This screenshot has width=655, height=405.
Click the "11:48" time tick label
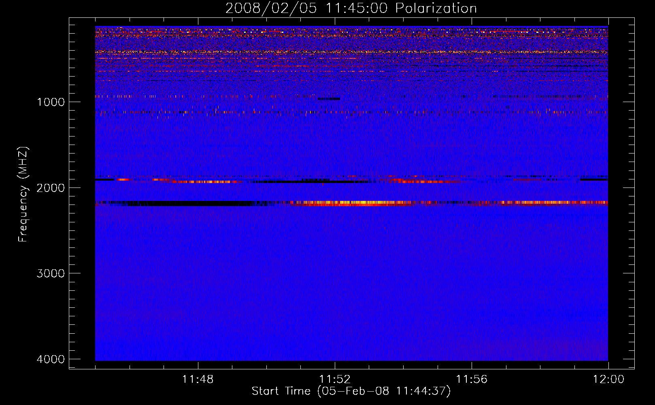point(198,379)
